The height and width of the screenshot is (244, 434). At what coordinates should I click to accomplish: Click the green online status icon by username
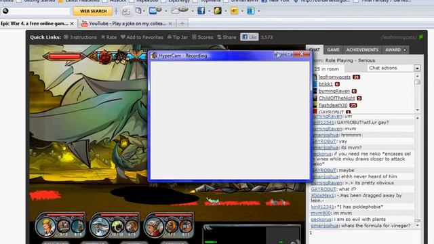[421, 37]
